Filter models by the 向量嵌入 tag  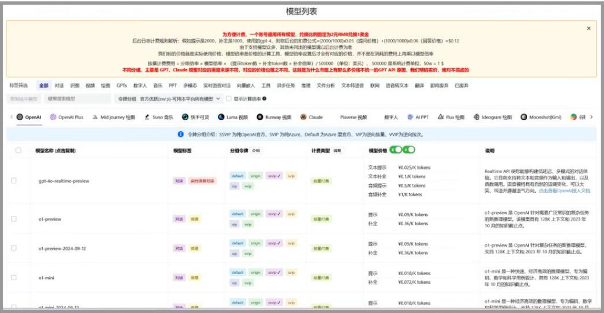pos(245,86)
